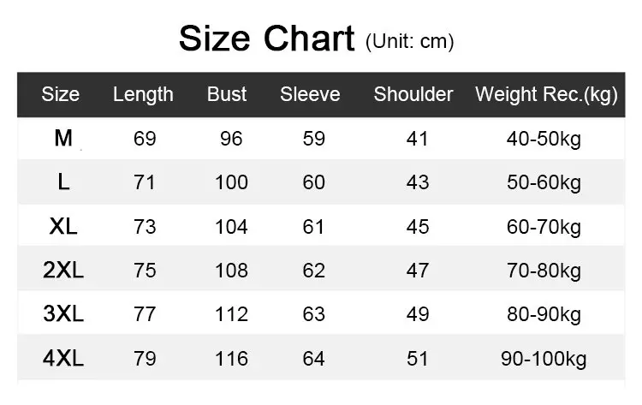Click the 2XL size row label

point(63,271)
